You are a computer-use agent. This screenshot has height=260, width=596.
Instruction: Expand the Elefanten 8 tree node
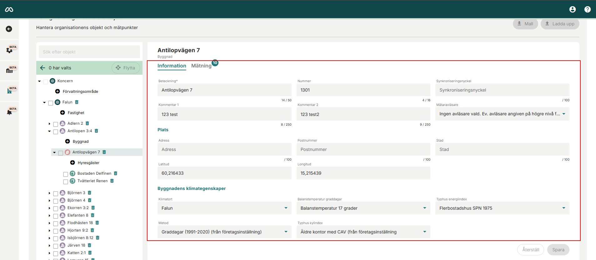pyautogui.click(x=49, y=216)
